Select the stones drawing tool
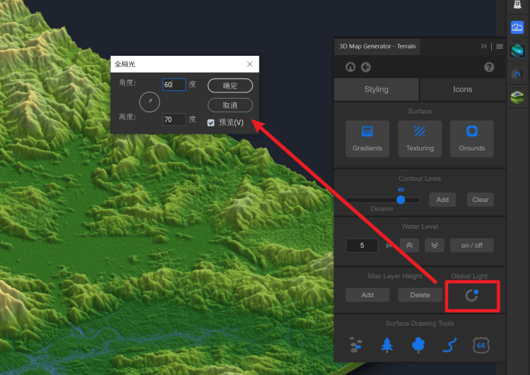 point(355,345)
